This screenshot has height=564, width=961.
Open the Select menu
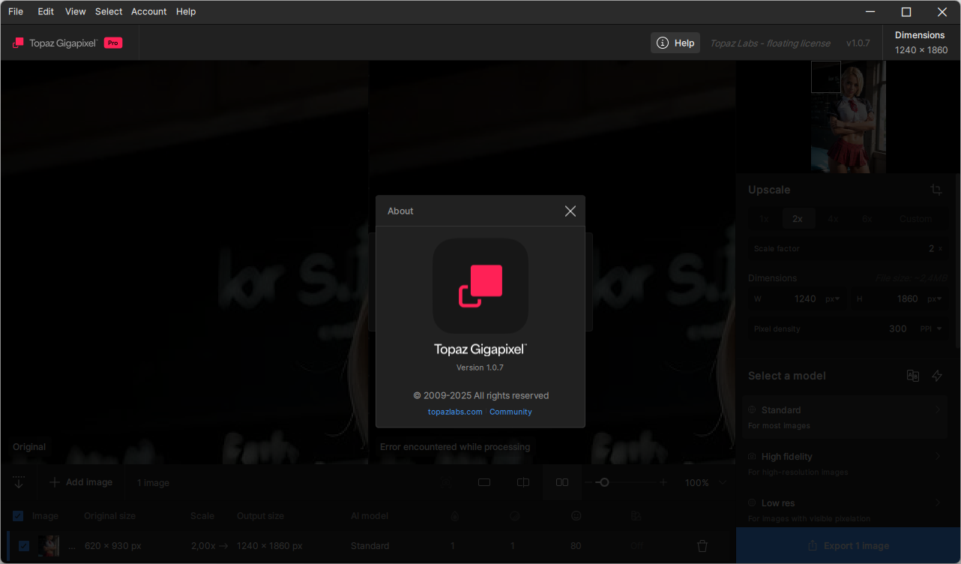click(109, 11)
